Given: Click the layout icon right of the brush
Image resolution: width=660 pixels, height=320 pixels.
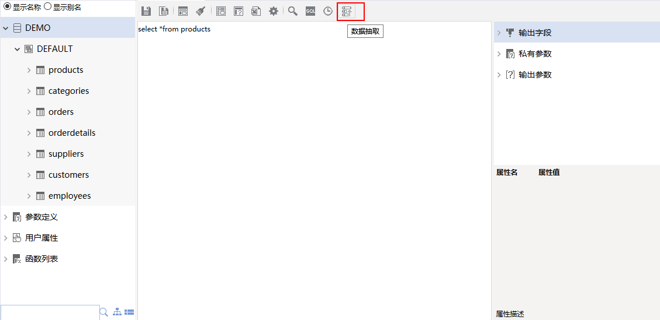Looking at the screenshot, I should [221, 11].
